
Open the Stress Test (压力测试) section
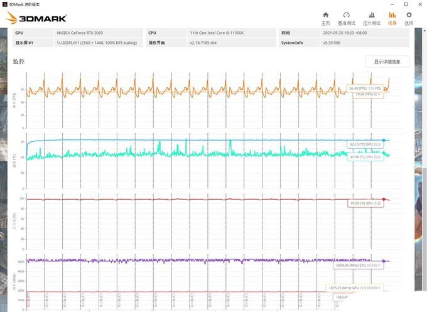(x=372, y=18)
